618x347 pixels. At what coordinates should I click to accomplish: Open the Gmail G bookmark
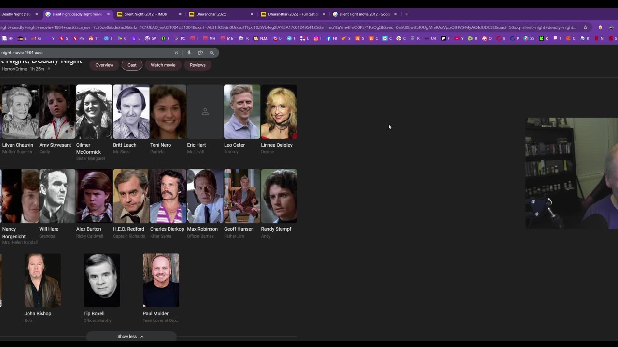click(37, 38)
